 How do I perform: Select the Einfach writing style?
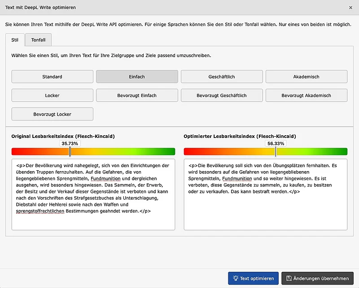tap(137, 76)
